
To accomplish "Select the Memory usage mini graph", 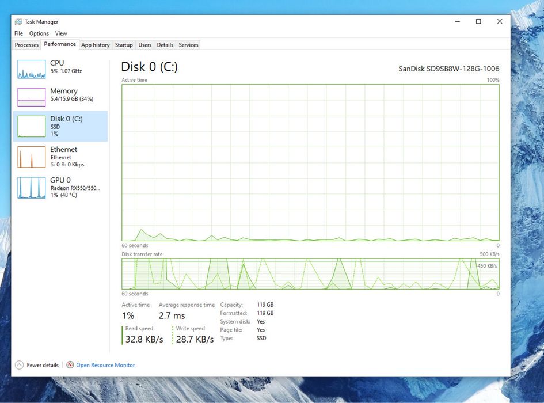I will coord(32,97).
